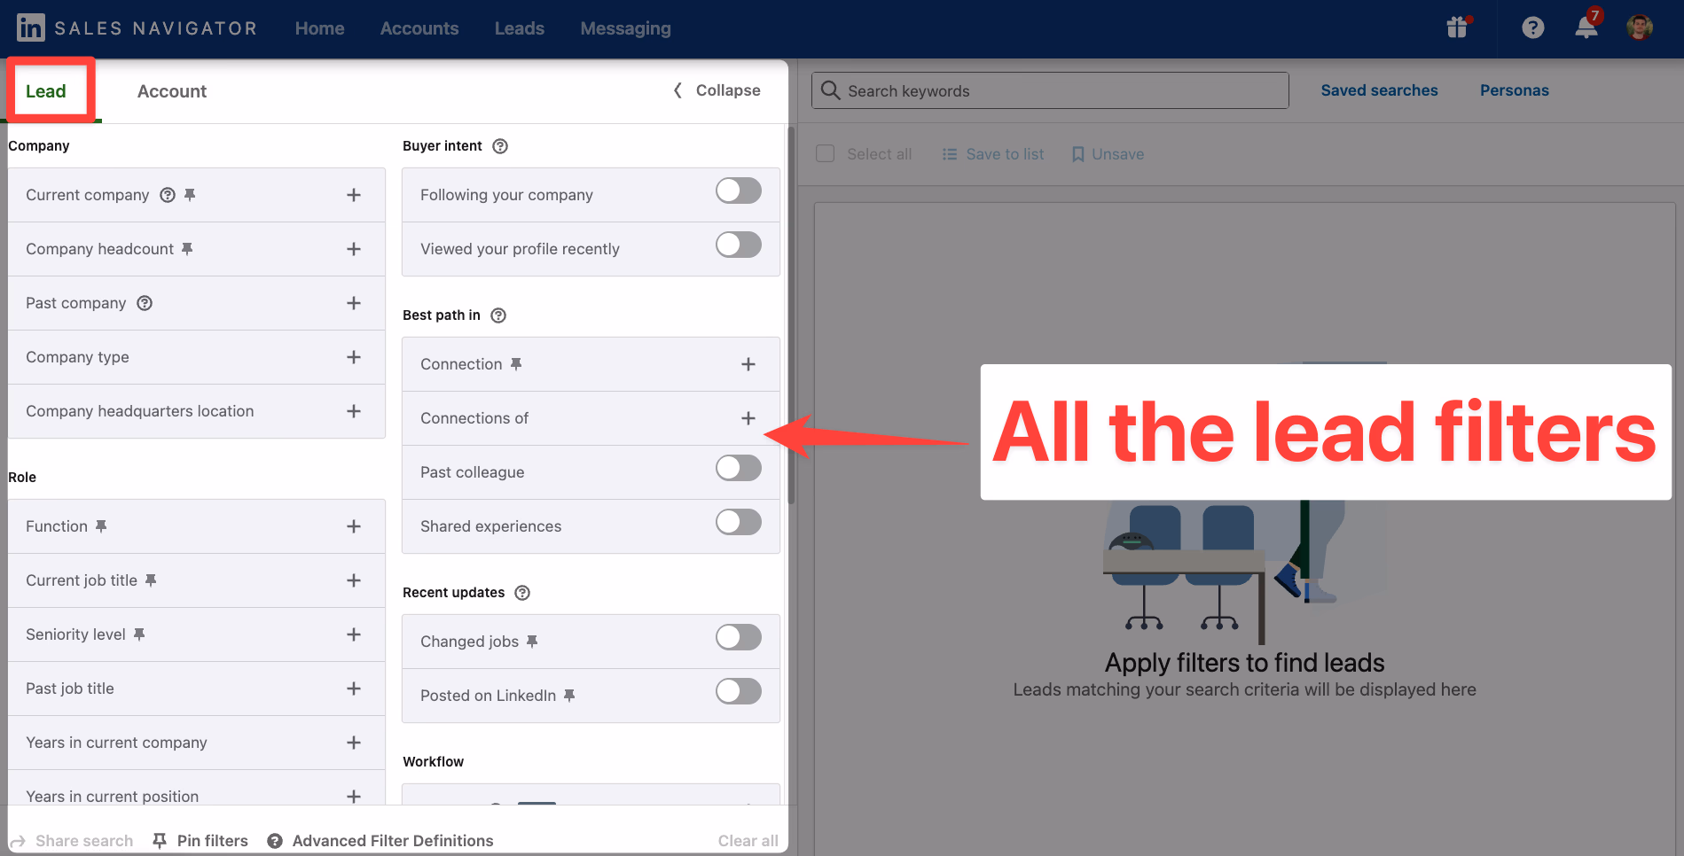Open the help question mark icon

pyautogui.click(x=1532, y=28)
